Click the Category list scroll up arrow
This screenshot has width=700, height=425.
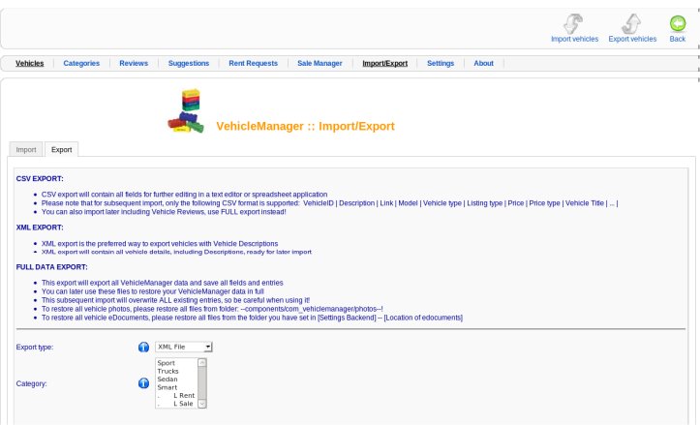pyautogui.click(x=201, y=362)
